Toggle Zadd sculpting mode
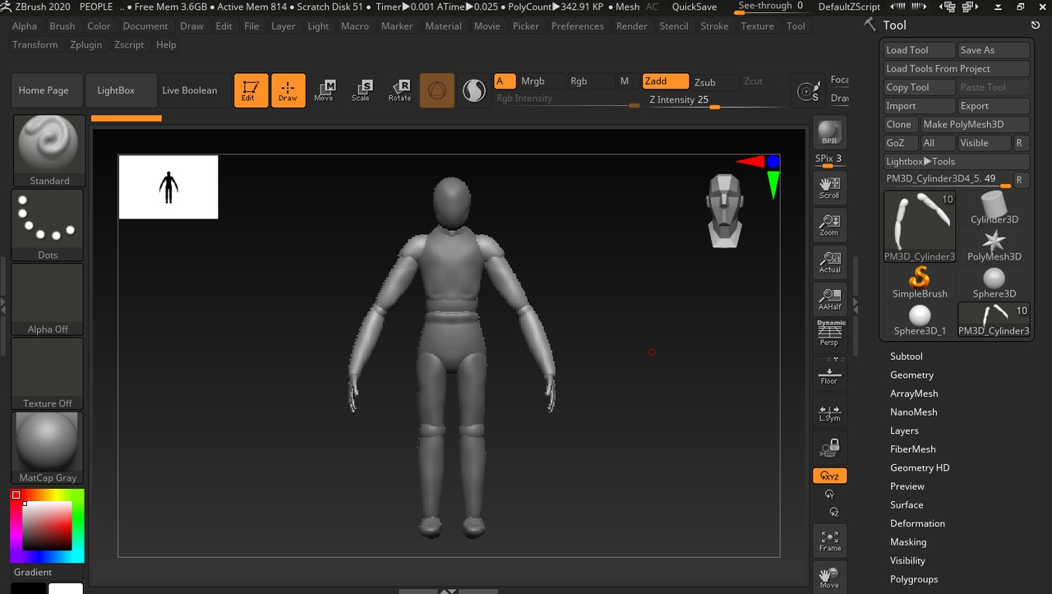Viewport: 1052px width, 594px height. (665, 81)
